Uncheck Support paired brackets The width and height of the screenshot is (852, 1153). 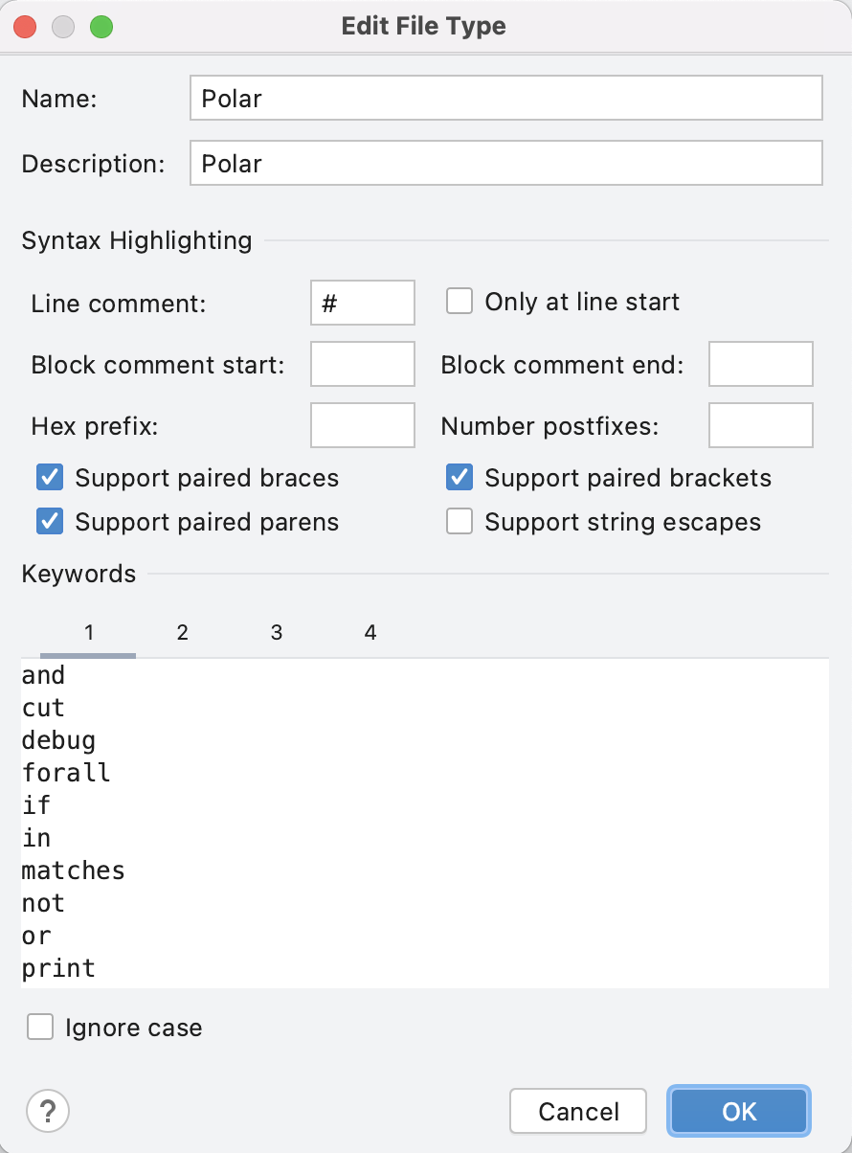(460, 477)
